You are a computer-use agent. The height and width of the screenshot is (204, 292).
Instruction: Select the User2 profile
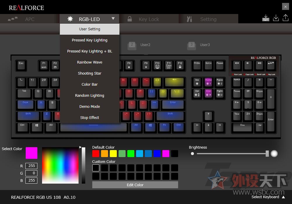[139, 45]
